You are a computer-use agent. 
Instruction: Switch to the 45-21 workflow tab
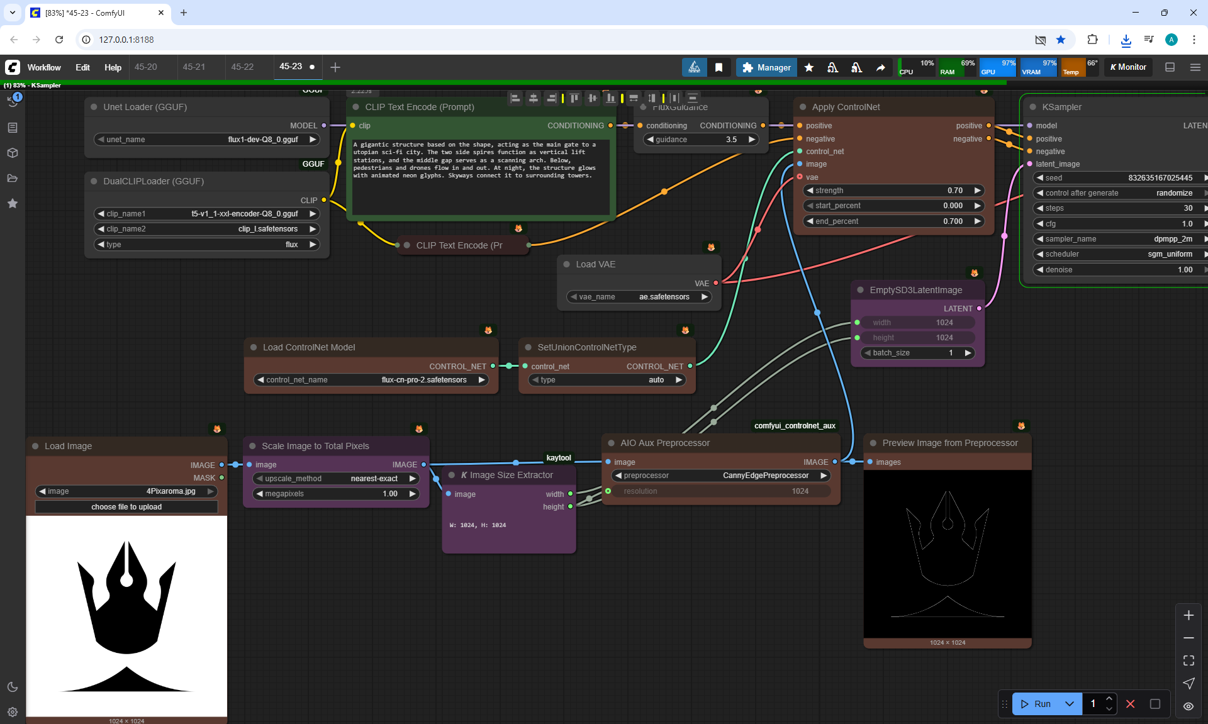[x=194, y=67]
